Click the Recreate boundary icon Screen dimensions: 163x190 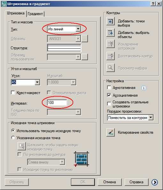[110, 56]
